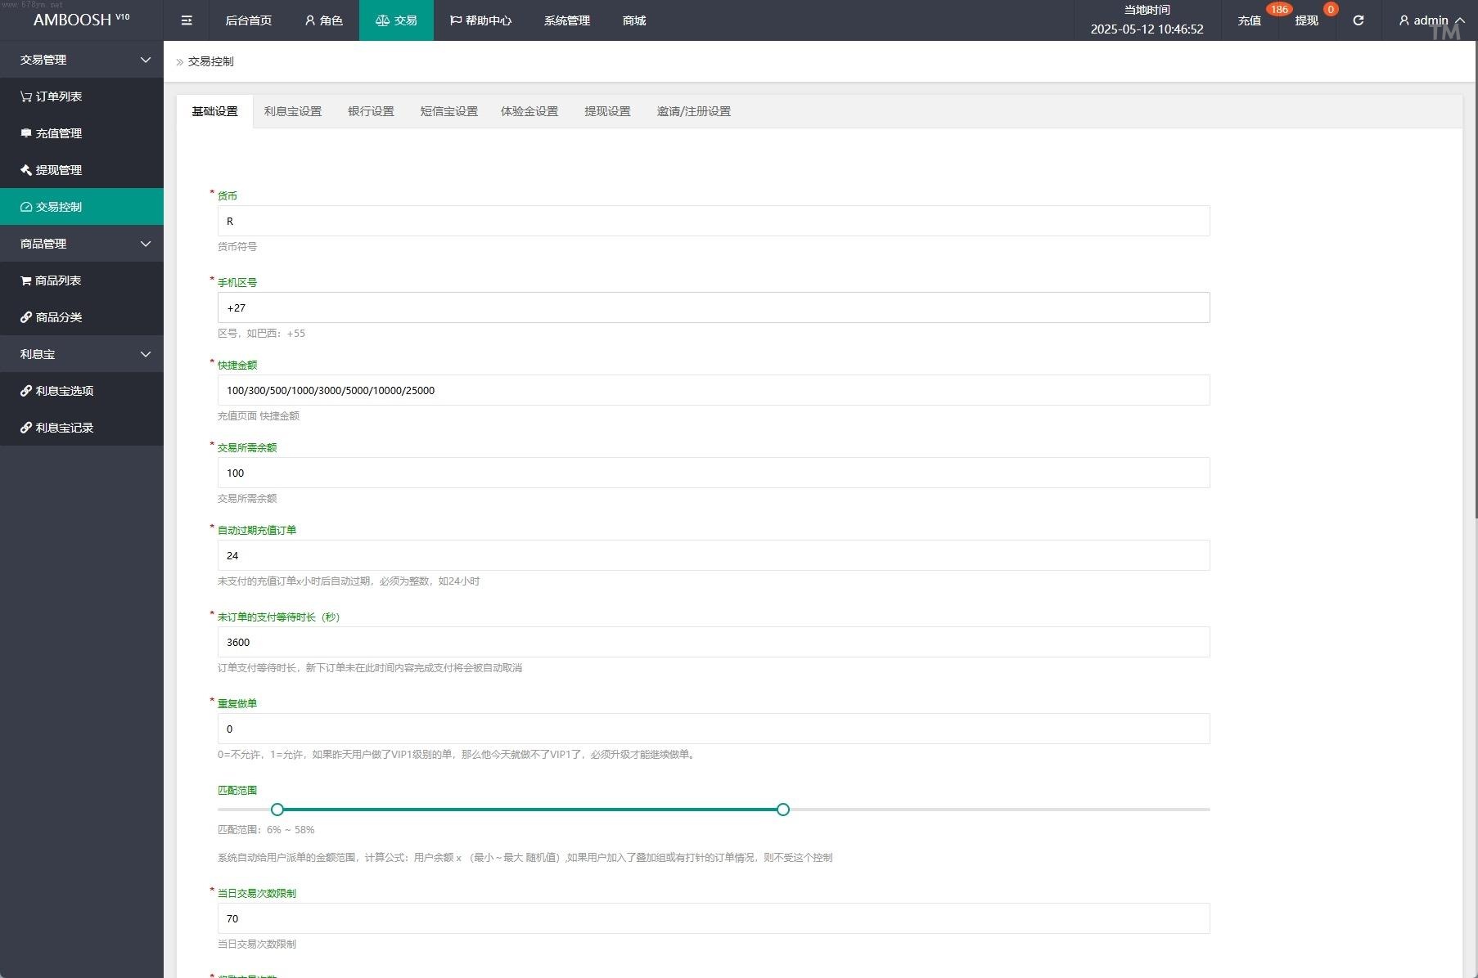Open 帮助中心 in top navigation
The image size is (1478, 978).
pyautogui.click(x=480, y=20)
